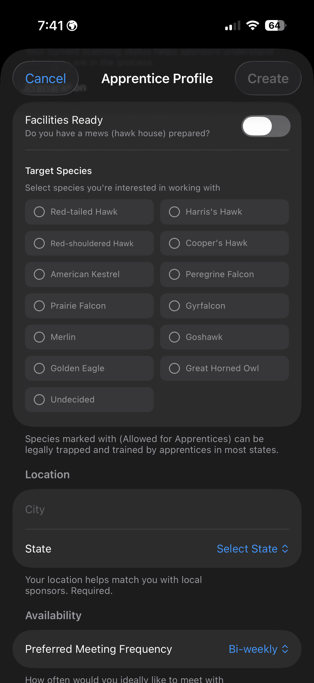Tap the globe icon beside the time

click(72, 26)
